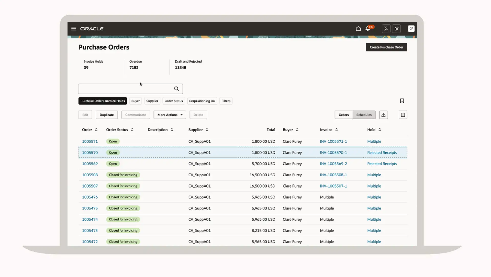Switch view to Orders
Screen dimensions: 491x277
click(x=343, y=115)
